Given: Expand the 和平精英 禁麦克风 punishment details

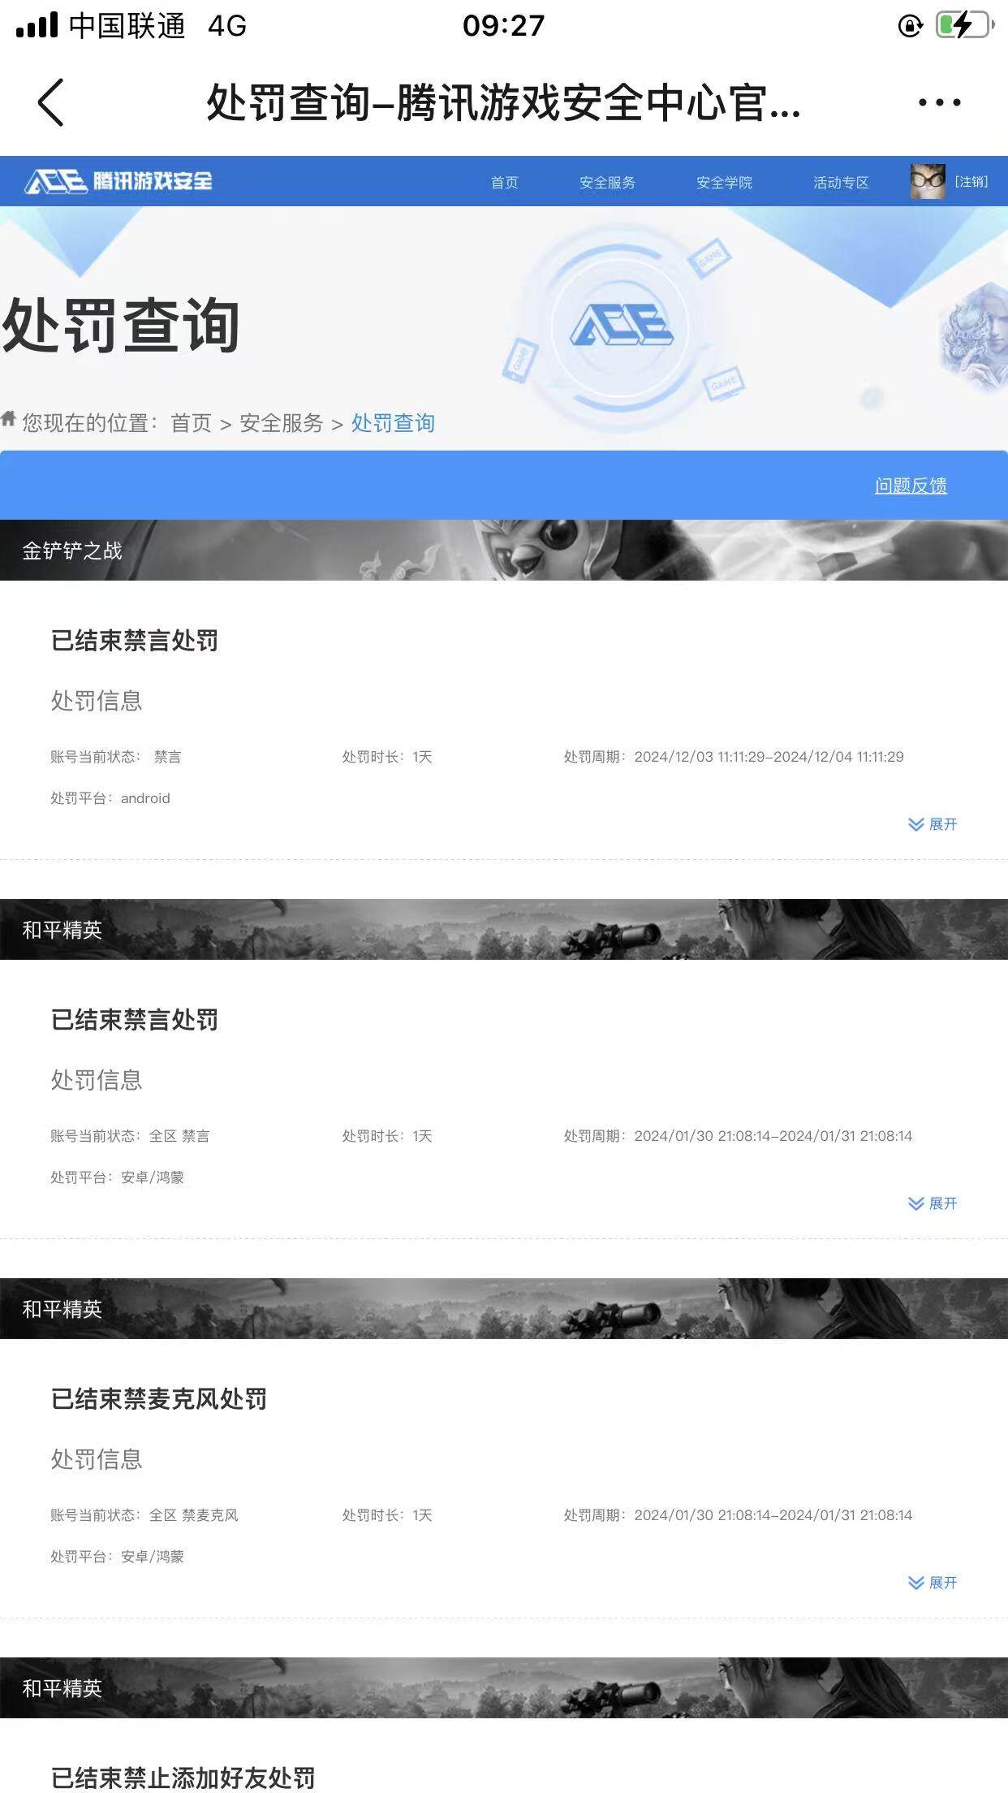Looking at the screenshot, I should [933, 1583].
